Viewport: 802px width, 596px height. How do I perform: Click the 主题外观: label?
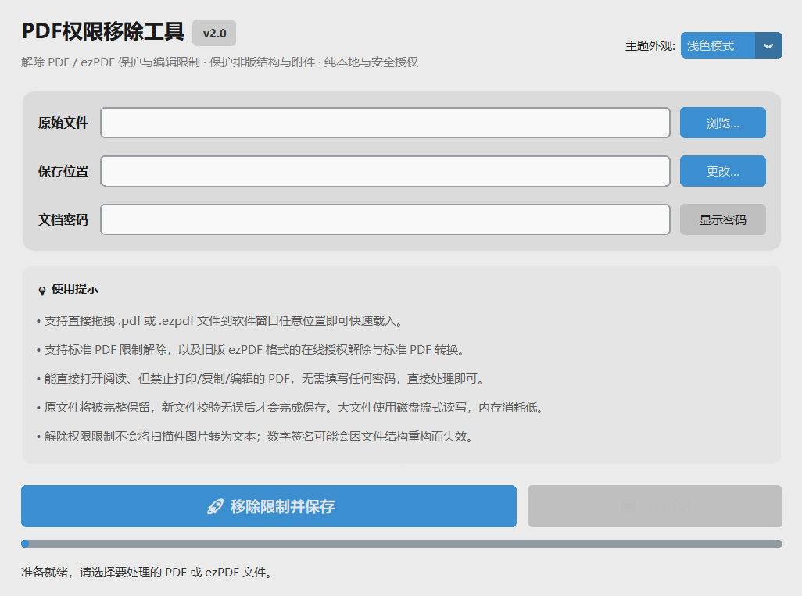pos(650,46)
